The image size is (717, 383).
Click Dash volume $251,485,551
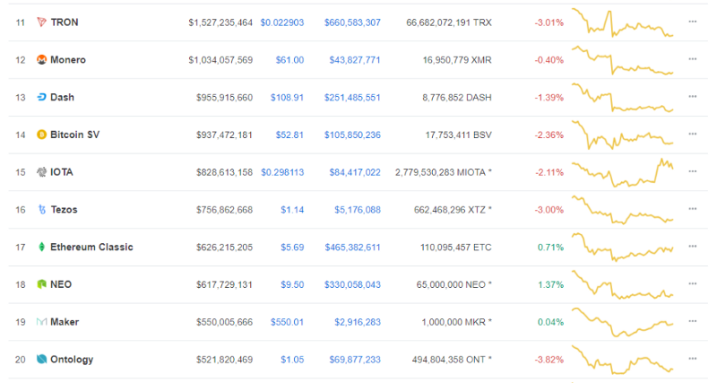pyautogui.click(x=352, y=98)
